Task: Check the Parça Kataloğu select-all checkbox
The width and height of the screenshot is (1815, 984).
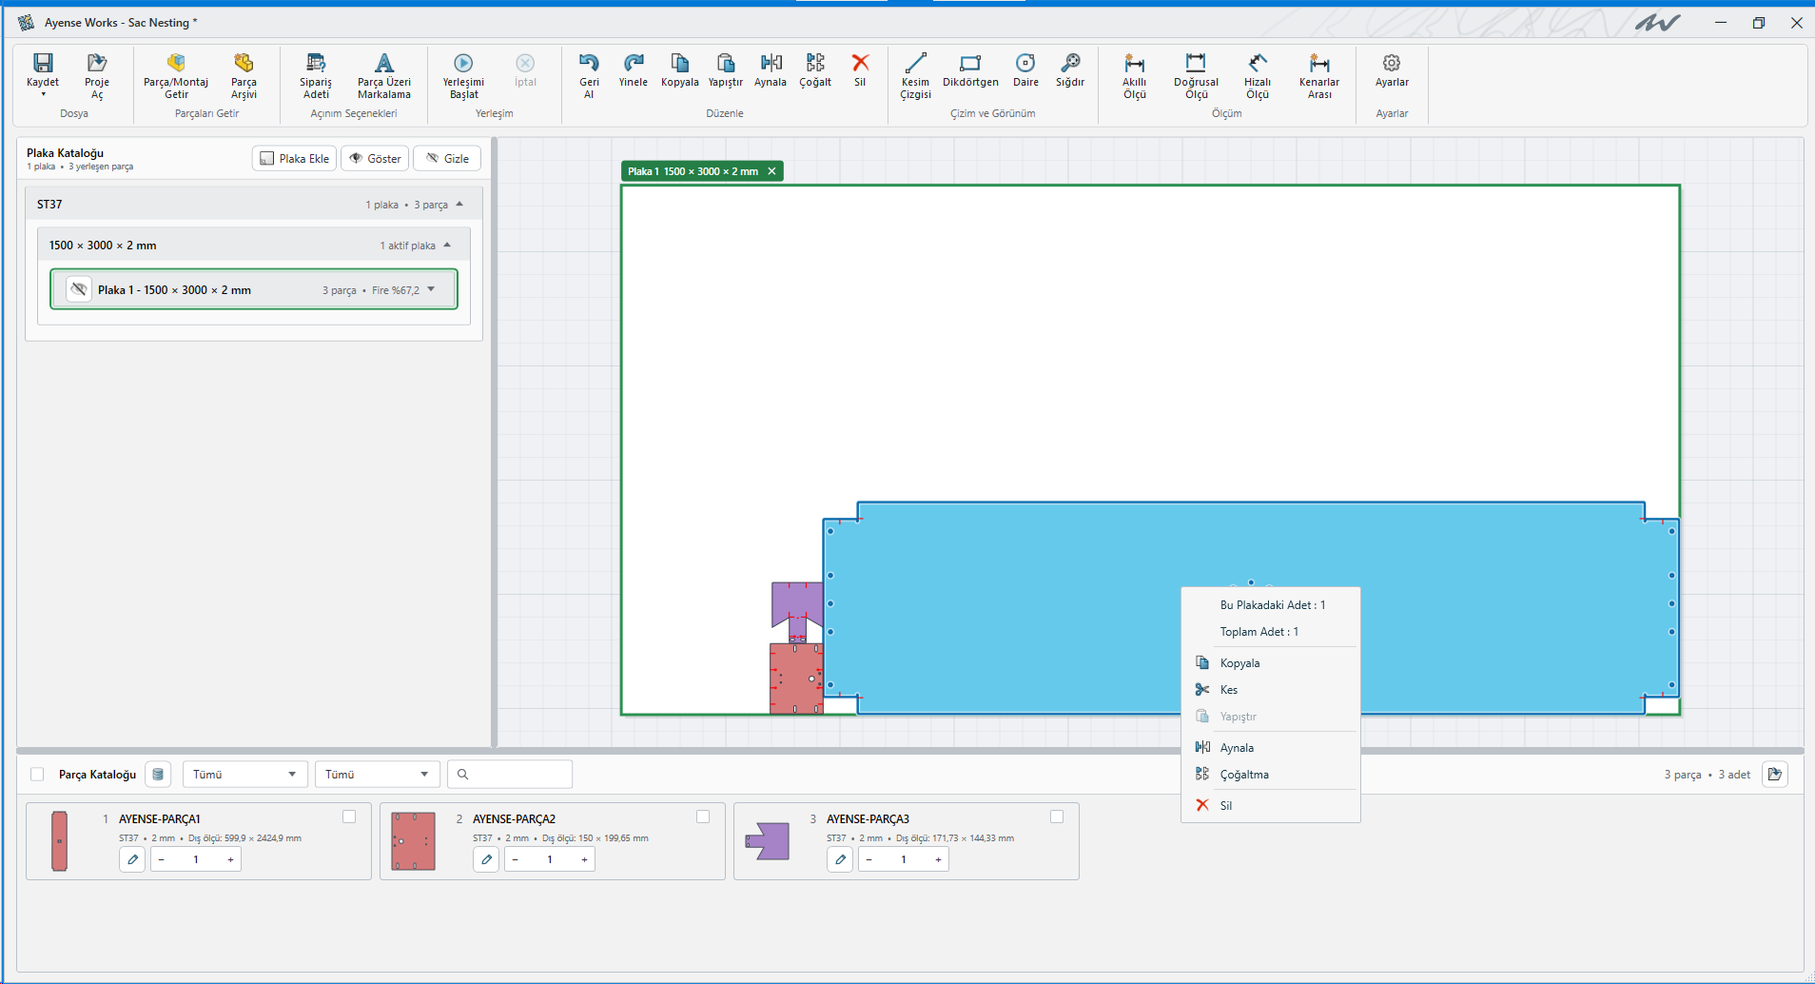Action: click(x=37, y=774)
